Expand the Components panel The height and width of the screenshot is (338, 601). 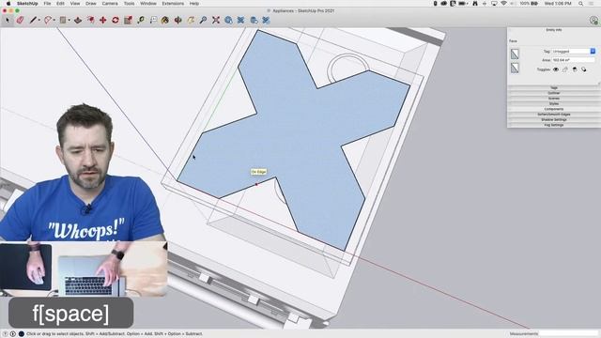click(x=553, y=109)
